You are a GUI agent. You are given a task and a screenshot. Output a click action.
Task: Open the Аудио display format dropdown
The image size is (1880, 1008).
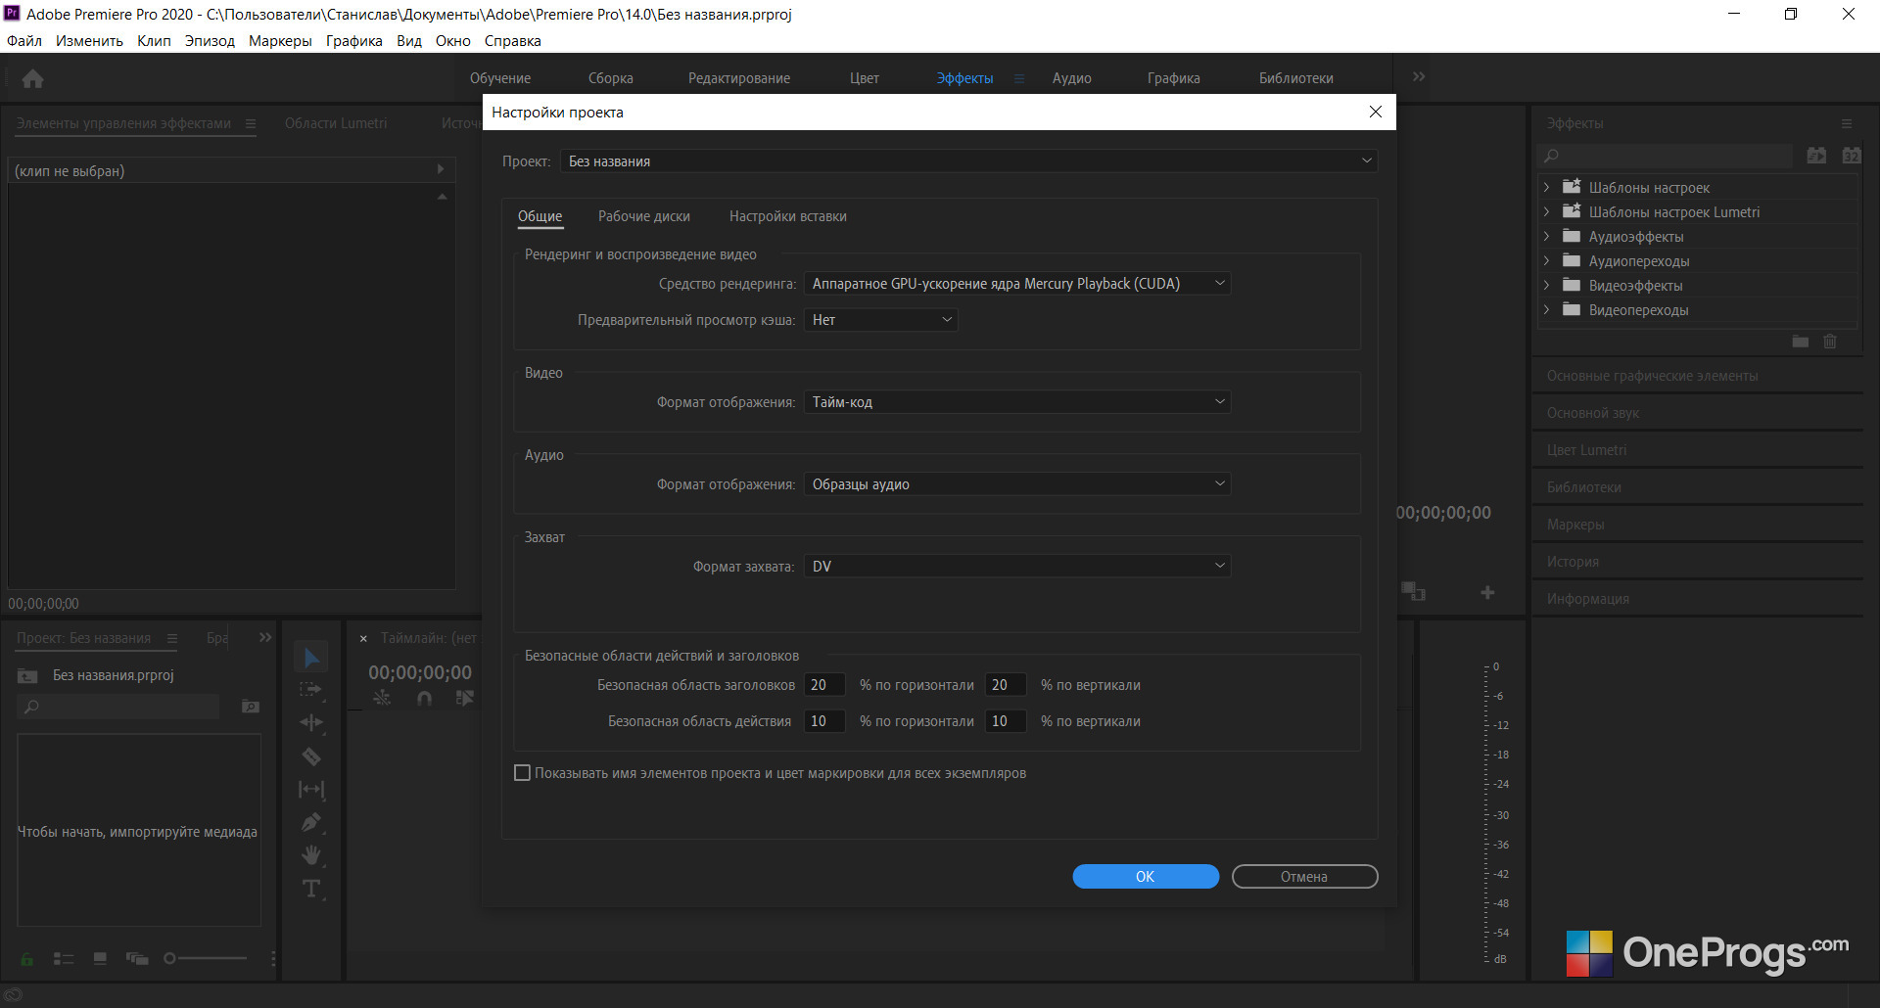click(x=1017, y=484)
